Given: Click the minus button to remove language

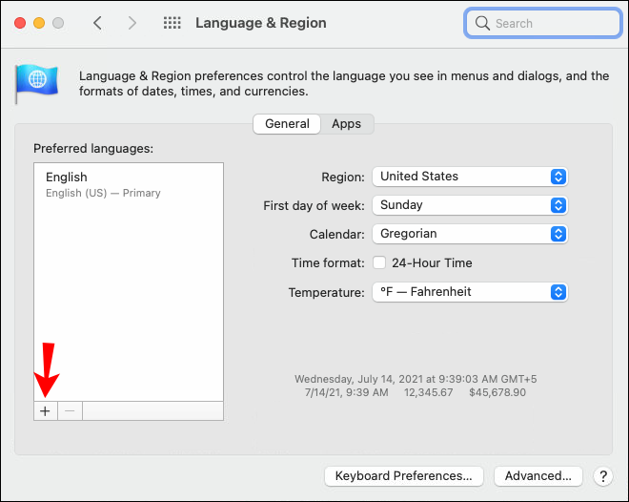Looking at the screenshot, I should tap(71, 410).
